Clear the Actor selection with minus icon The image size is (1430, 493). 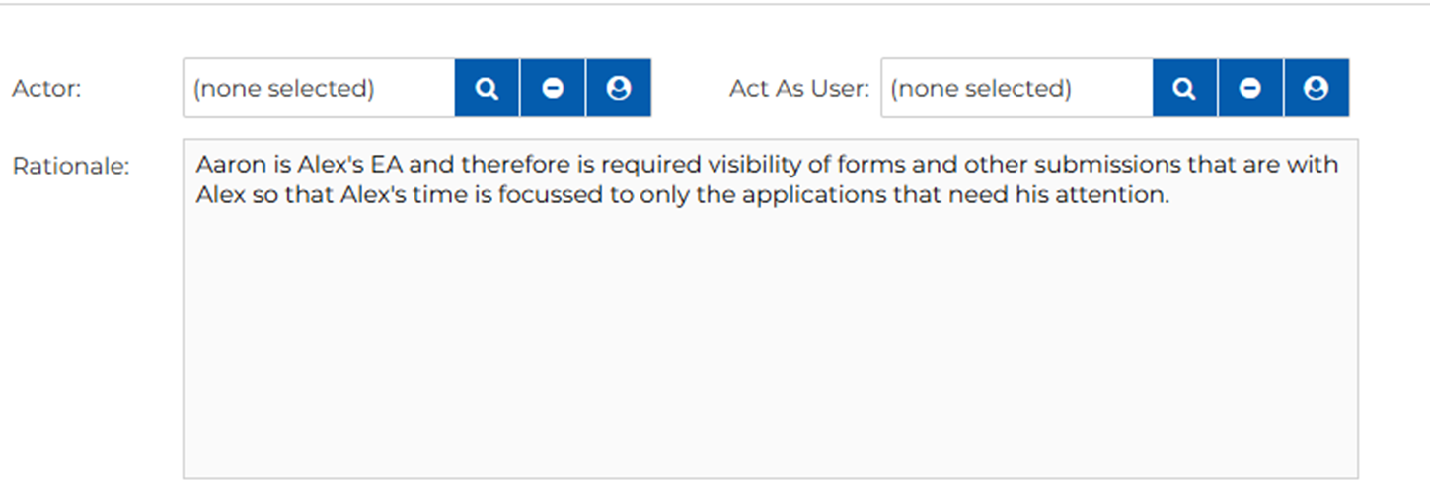(x=553, y=88)
